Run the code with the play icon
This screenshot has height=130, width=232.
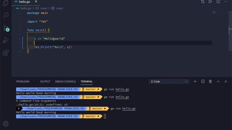coord(210,1)
